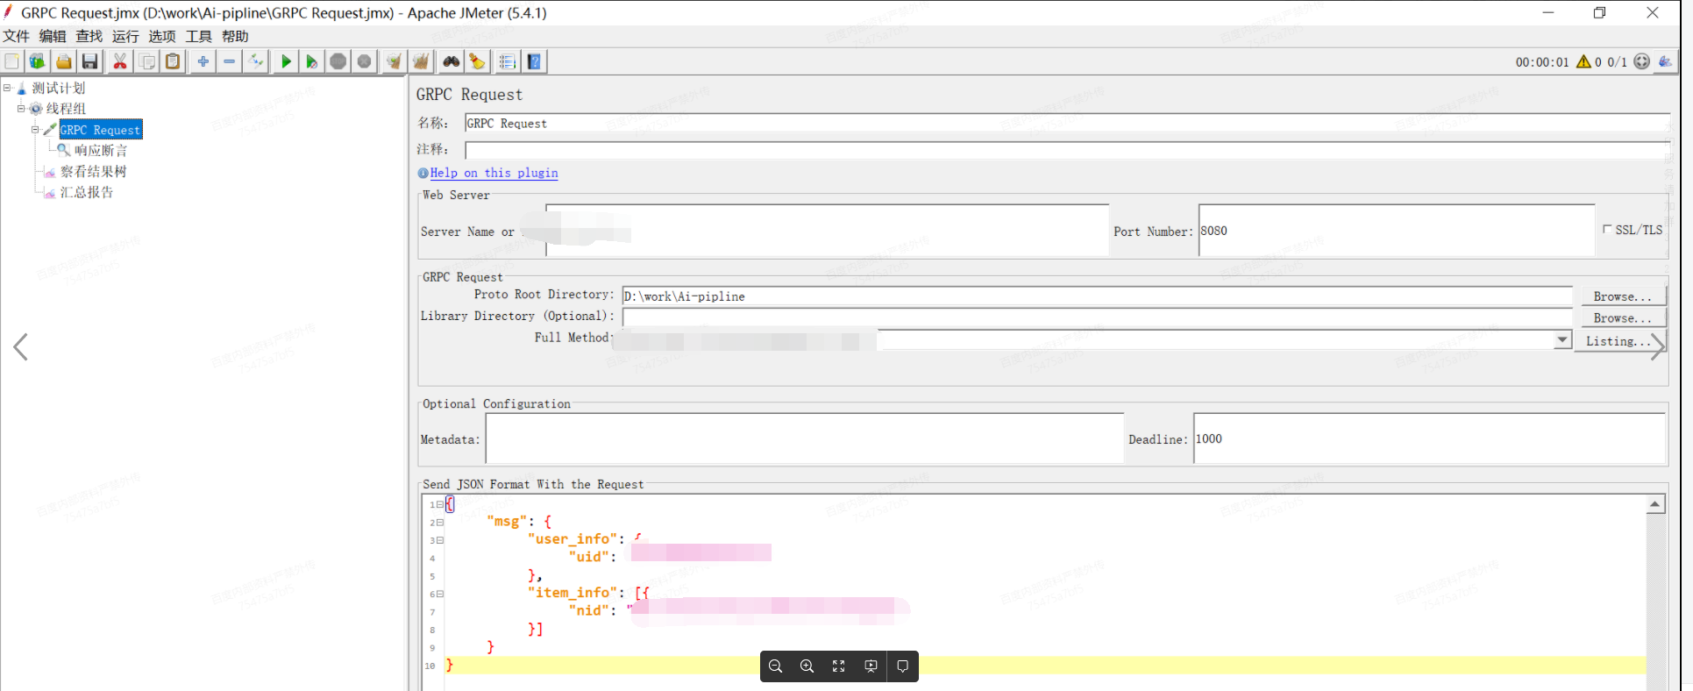
Task: Start the test without pauses
Action: (x=311, y=61)
